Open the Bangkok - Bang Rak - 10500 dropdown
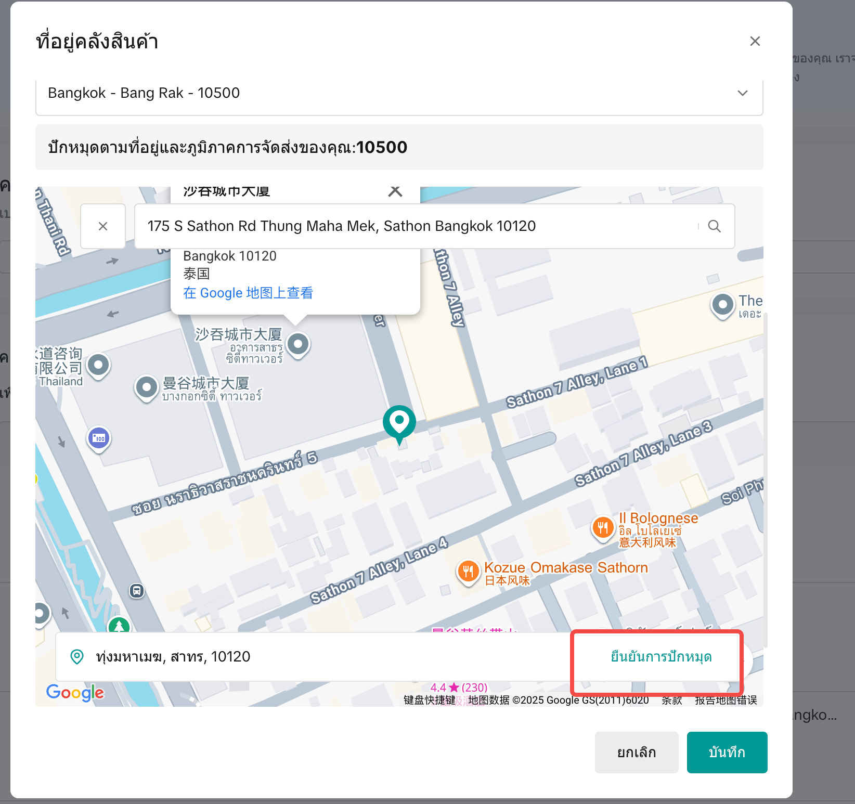 (399, 93)
